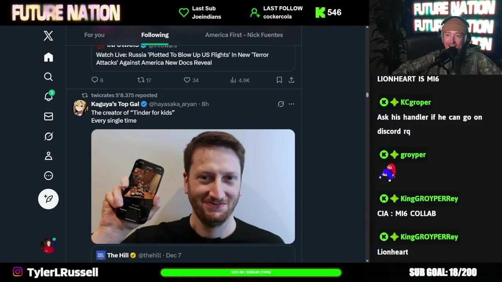Screen dimensions: 502x282
Task: Open the Profile icon in sidebar
Action: (48, 156)
